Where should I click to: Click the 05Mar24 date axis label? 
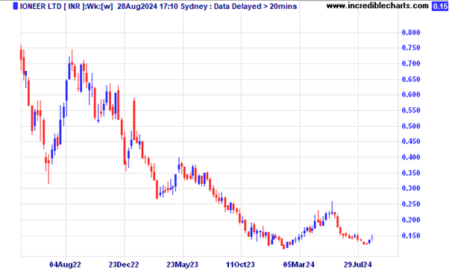click(x=299, y=265)
